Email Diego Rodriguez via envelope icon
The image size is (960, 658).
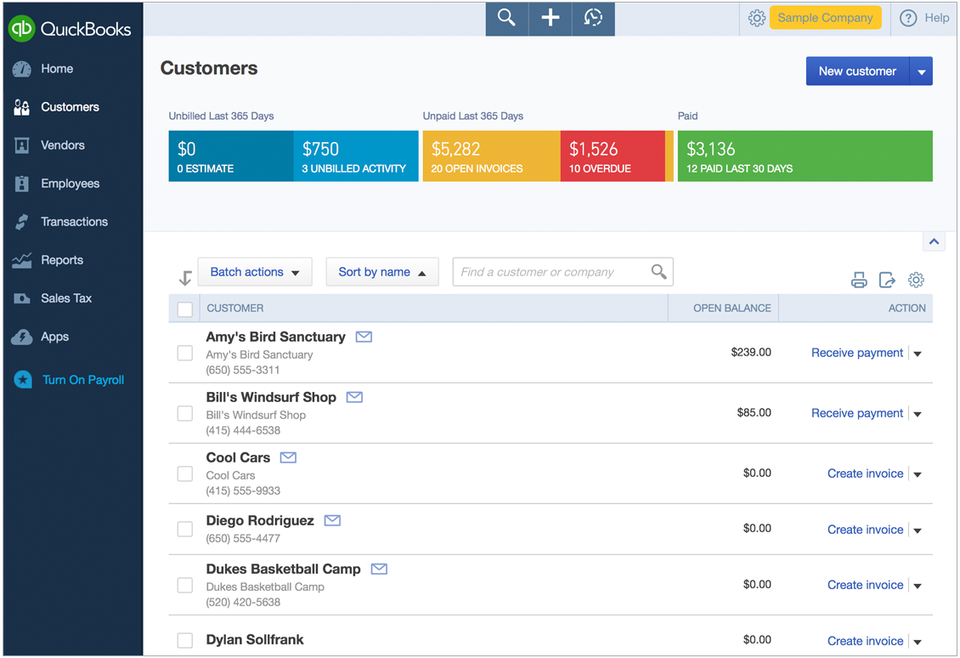click(332, 521)
